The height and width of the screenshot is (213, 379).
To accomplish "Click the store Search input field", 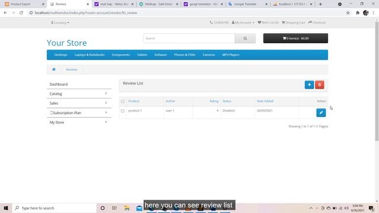I will click(189, 38).
